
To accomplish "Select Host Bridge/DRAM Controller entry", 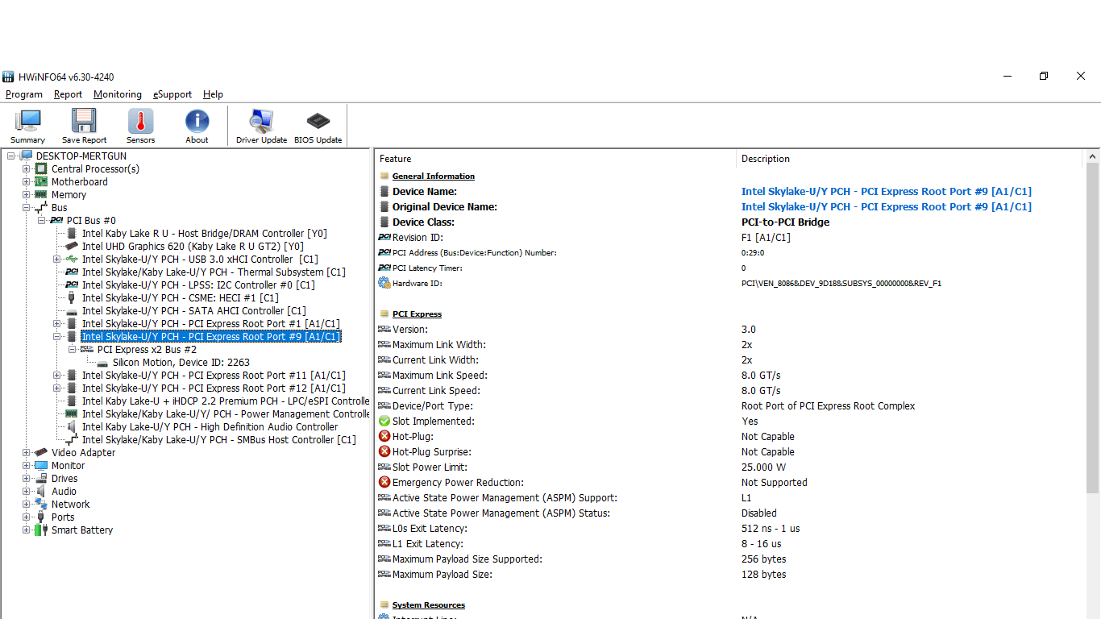I will click(x=205, y=234).
